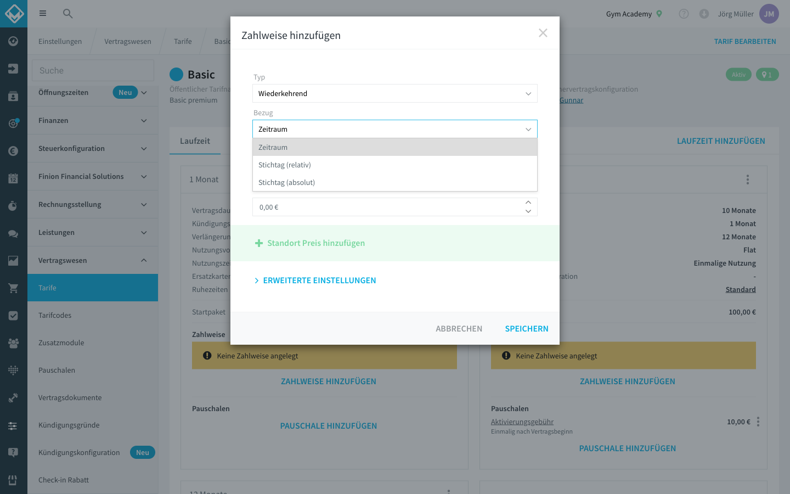Viewport: 790px width, 494px height.
Task: Click Zahlweise hinzufügen in the right card
Action: click(628, 381)
